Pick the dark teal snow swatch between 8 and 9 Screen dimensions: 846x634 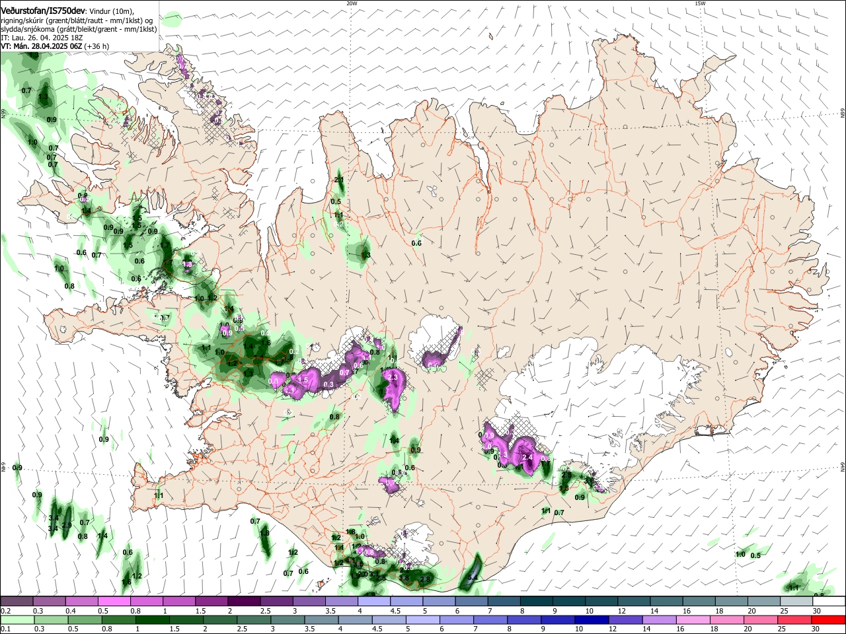coord(536,602)
